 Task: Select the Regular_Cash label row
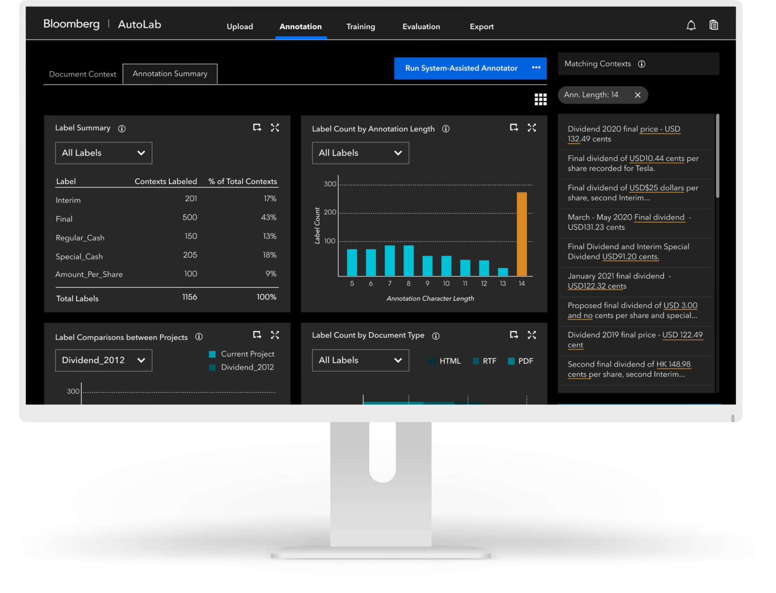click(166, 237)
